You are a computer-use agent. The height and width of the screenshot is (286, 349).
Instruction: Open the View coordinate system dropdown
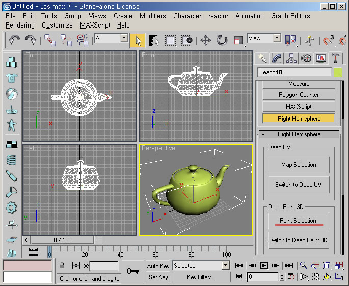point(277,38)
